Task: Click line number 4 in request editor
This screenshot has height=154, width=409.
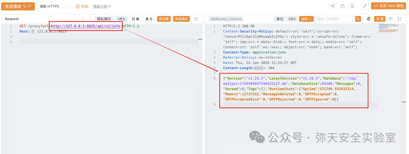Action: [11, 42]
